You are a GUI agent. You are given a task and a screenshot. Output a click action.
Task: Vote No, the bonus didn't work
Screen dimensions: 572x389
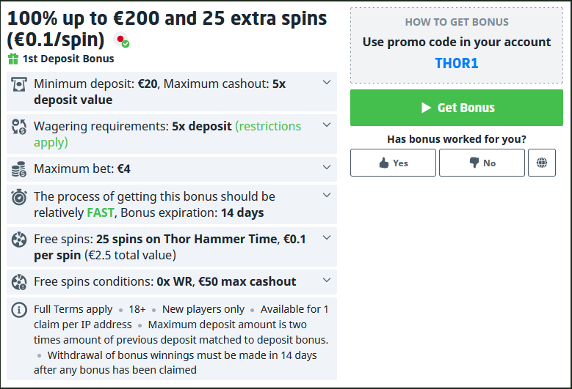pyautogui.click(x=482, y=163)
